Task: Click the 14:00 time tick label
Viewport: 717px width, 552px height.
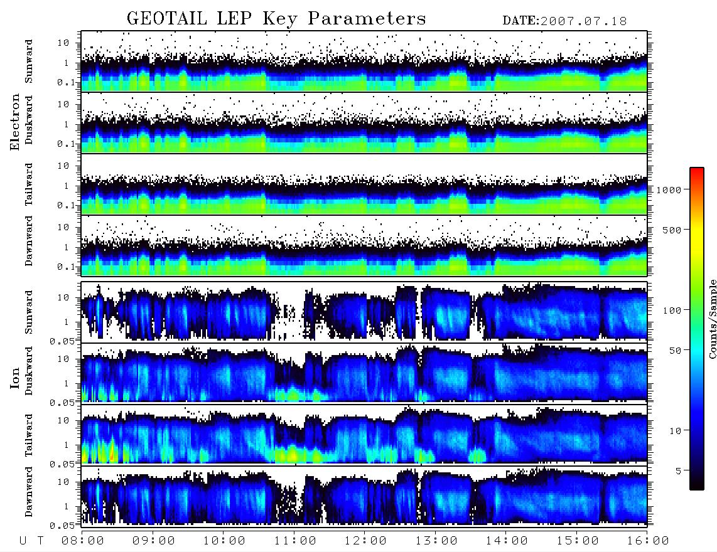Action: 507,541
